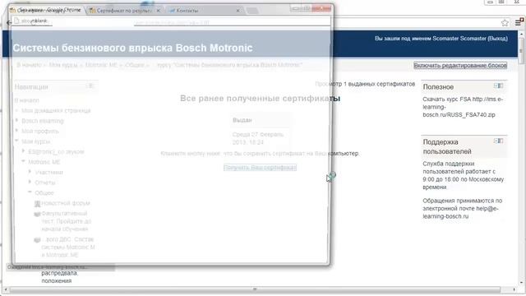The height and width of the screenshot is (296, 526).
Task: Click the scroll-right arrow of horizontal scrollbar
Action: tap(514, 289)
